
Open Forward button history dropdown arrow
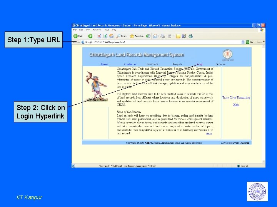coord(95,36)
